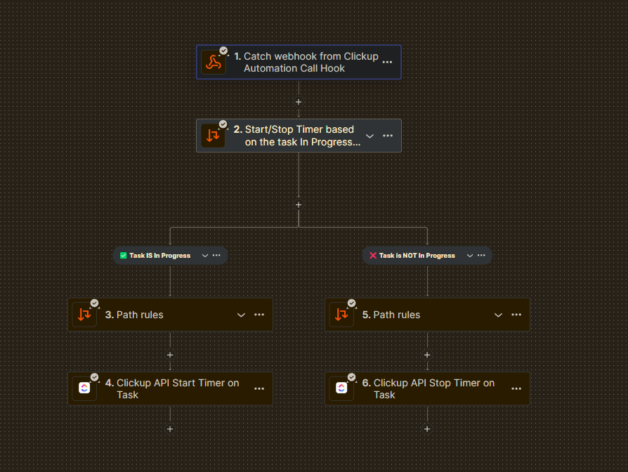
Task: Add a step between steps 1 and 2
Action: [x=299, y=102]
